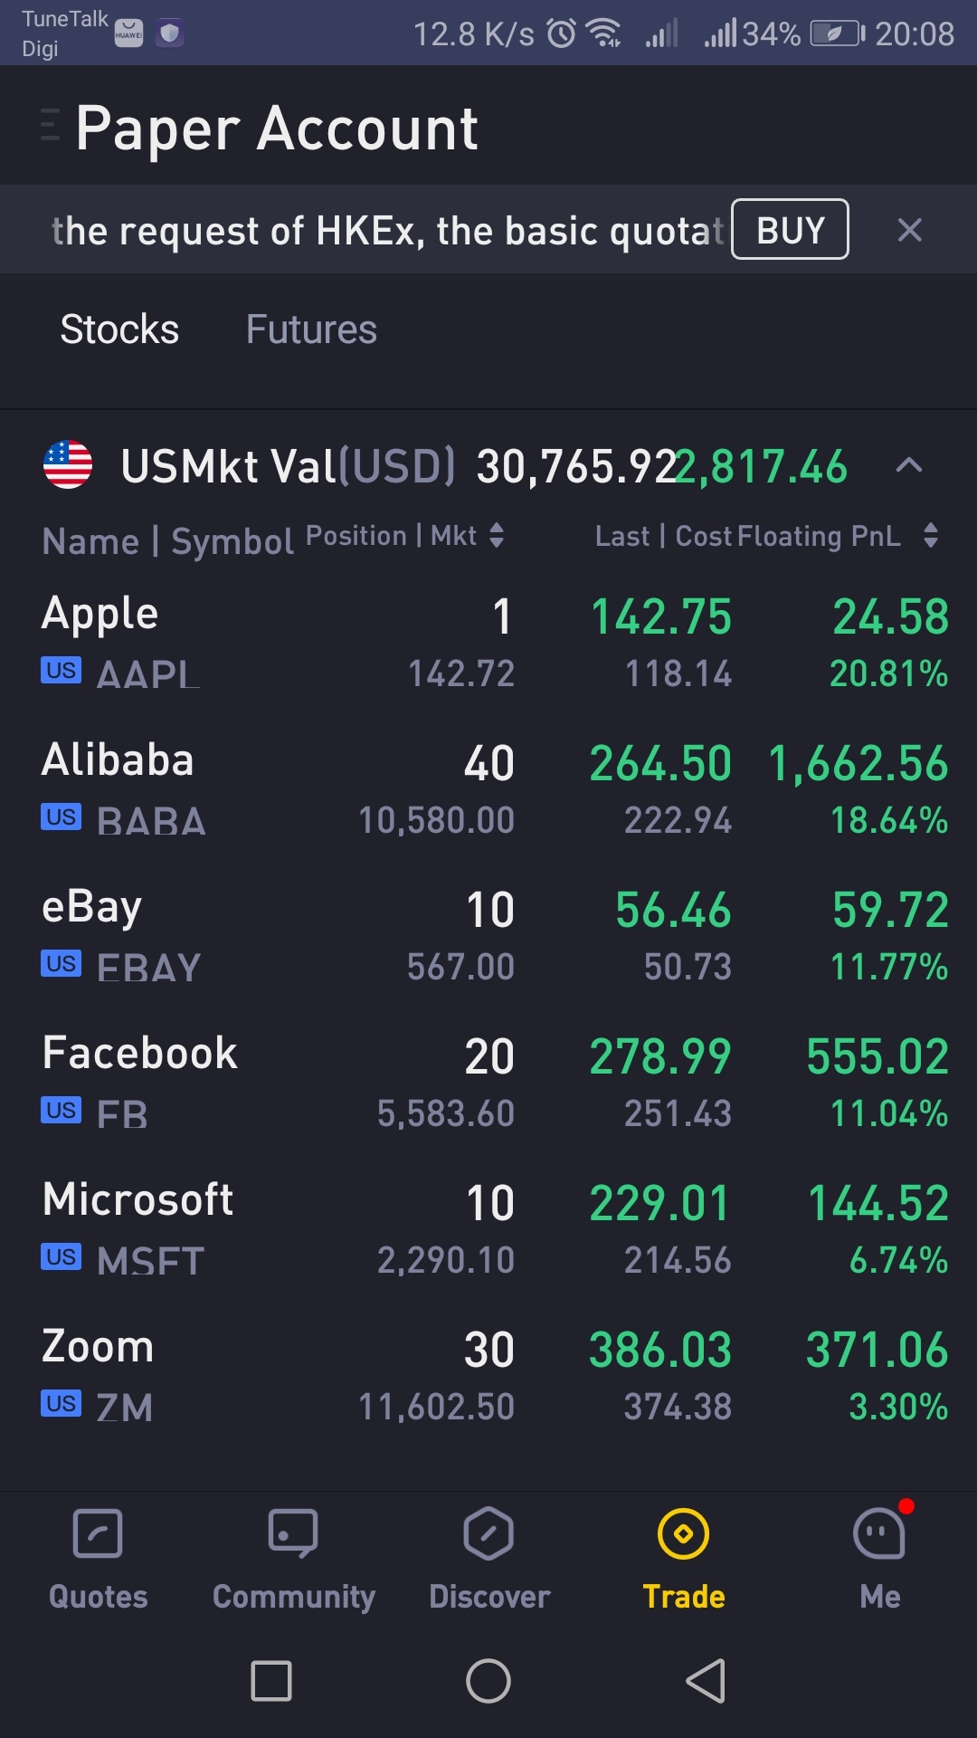Open the account switcher menu icon

[51, 125]
